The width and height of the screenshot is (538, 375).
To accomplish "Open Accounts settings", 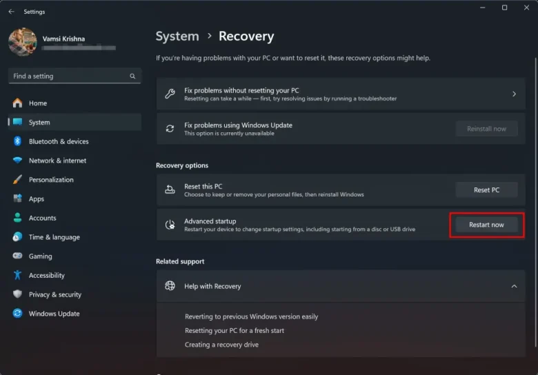I will point(43,218).
